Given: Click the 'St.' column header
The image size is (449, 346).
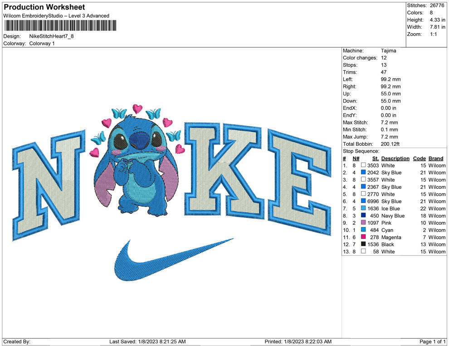Looking at the screenshot, I should pyautogui.click(x=376, y=158).
